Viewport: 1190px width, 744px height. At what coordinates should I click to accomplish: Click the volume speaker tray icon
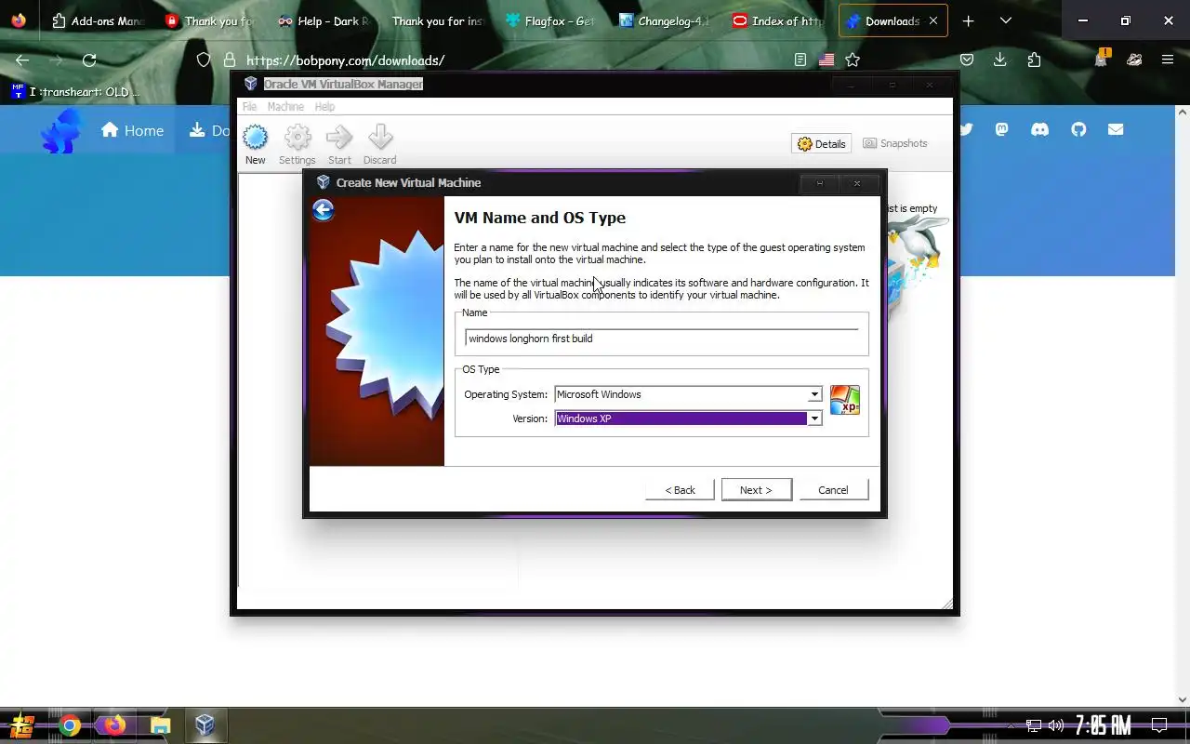1056,725
